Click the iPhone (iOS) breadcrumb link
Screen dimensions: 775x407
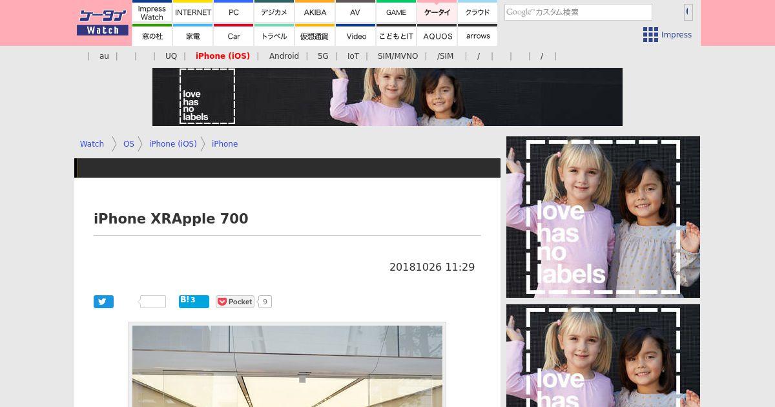pyautogui.click(x=173, y=144)
